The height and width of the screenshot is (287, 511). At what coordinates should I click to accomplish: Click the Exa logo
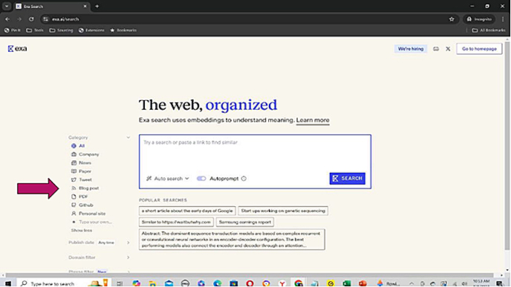(x=18, y=48)
